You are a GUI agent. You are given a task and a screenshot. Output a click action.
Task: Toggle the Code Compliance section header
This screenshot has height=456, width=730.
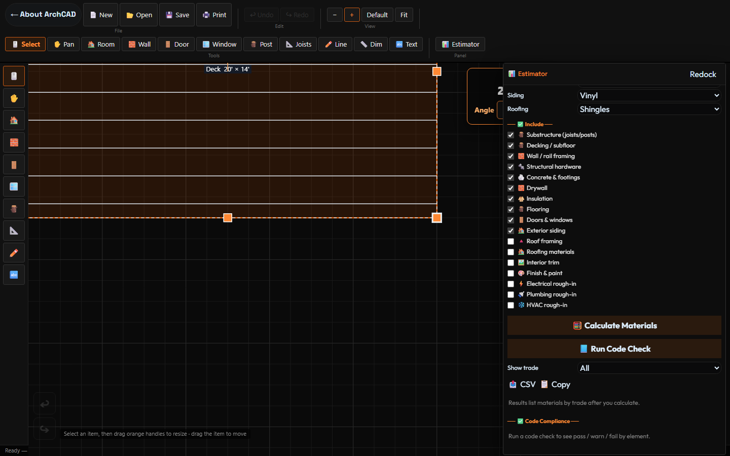click(x=543, y=421)
